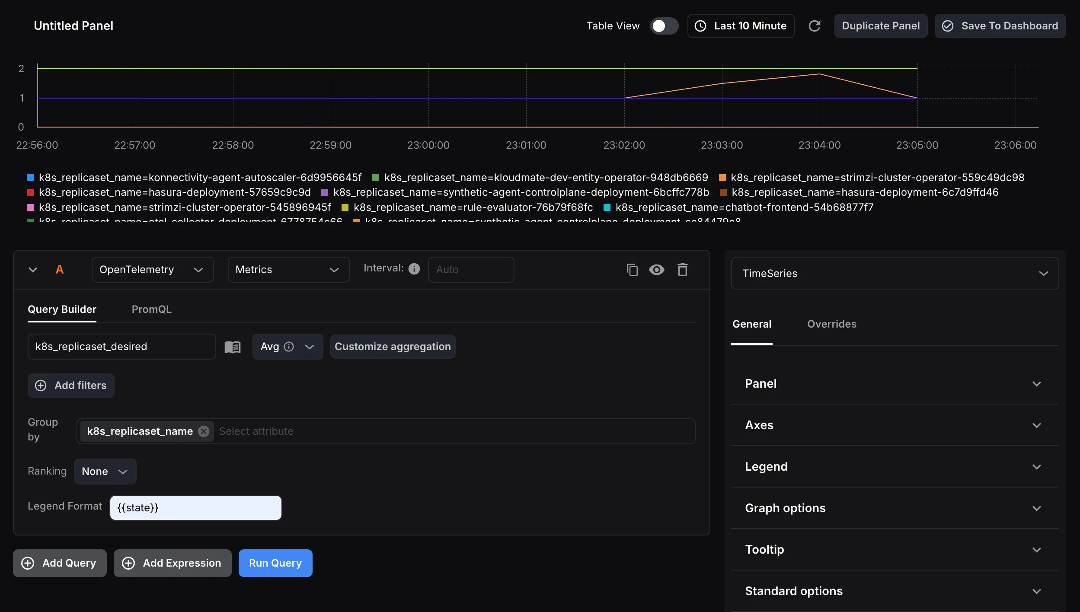This screenshot has height=612, width=1080.
Task: Click blue swatch for konnectivity-agent-autoscaler legend
Action: pyautogui.click(x=30, y=178)
